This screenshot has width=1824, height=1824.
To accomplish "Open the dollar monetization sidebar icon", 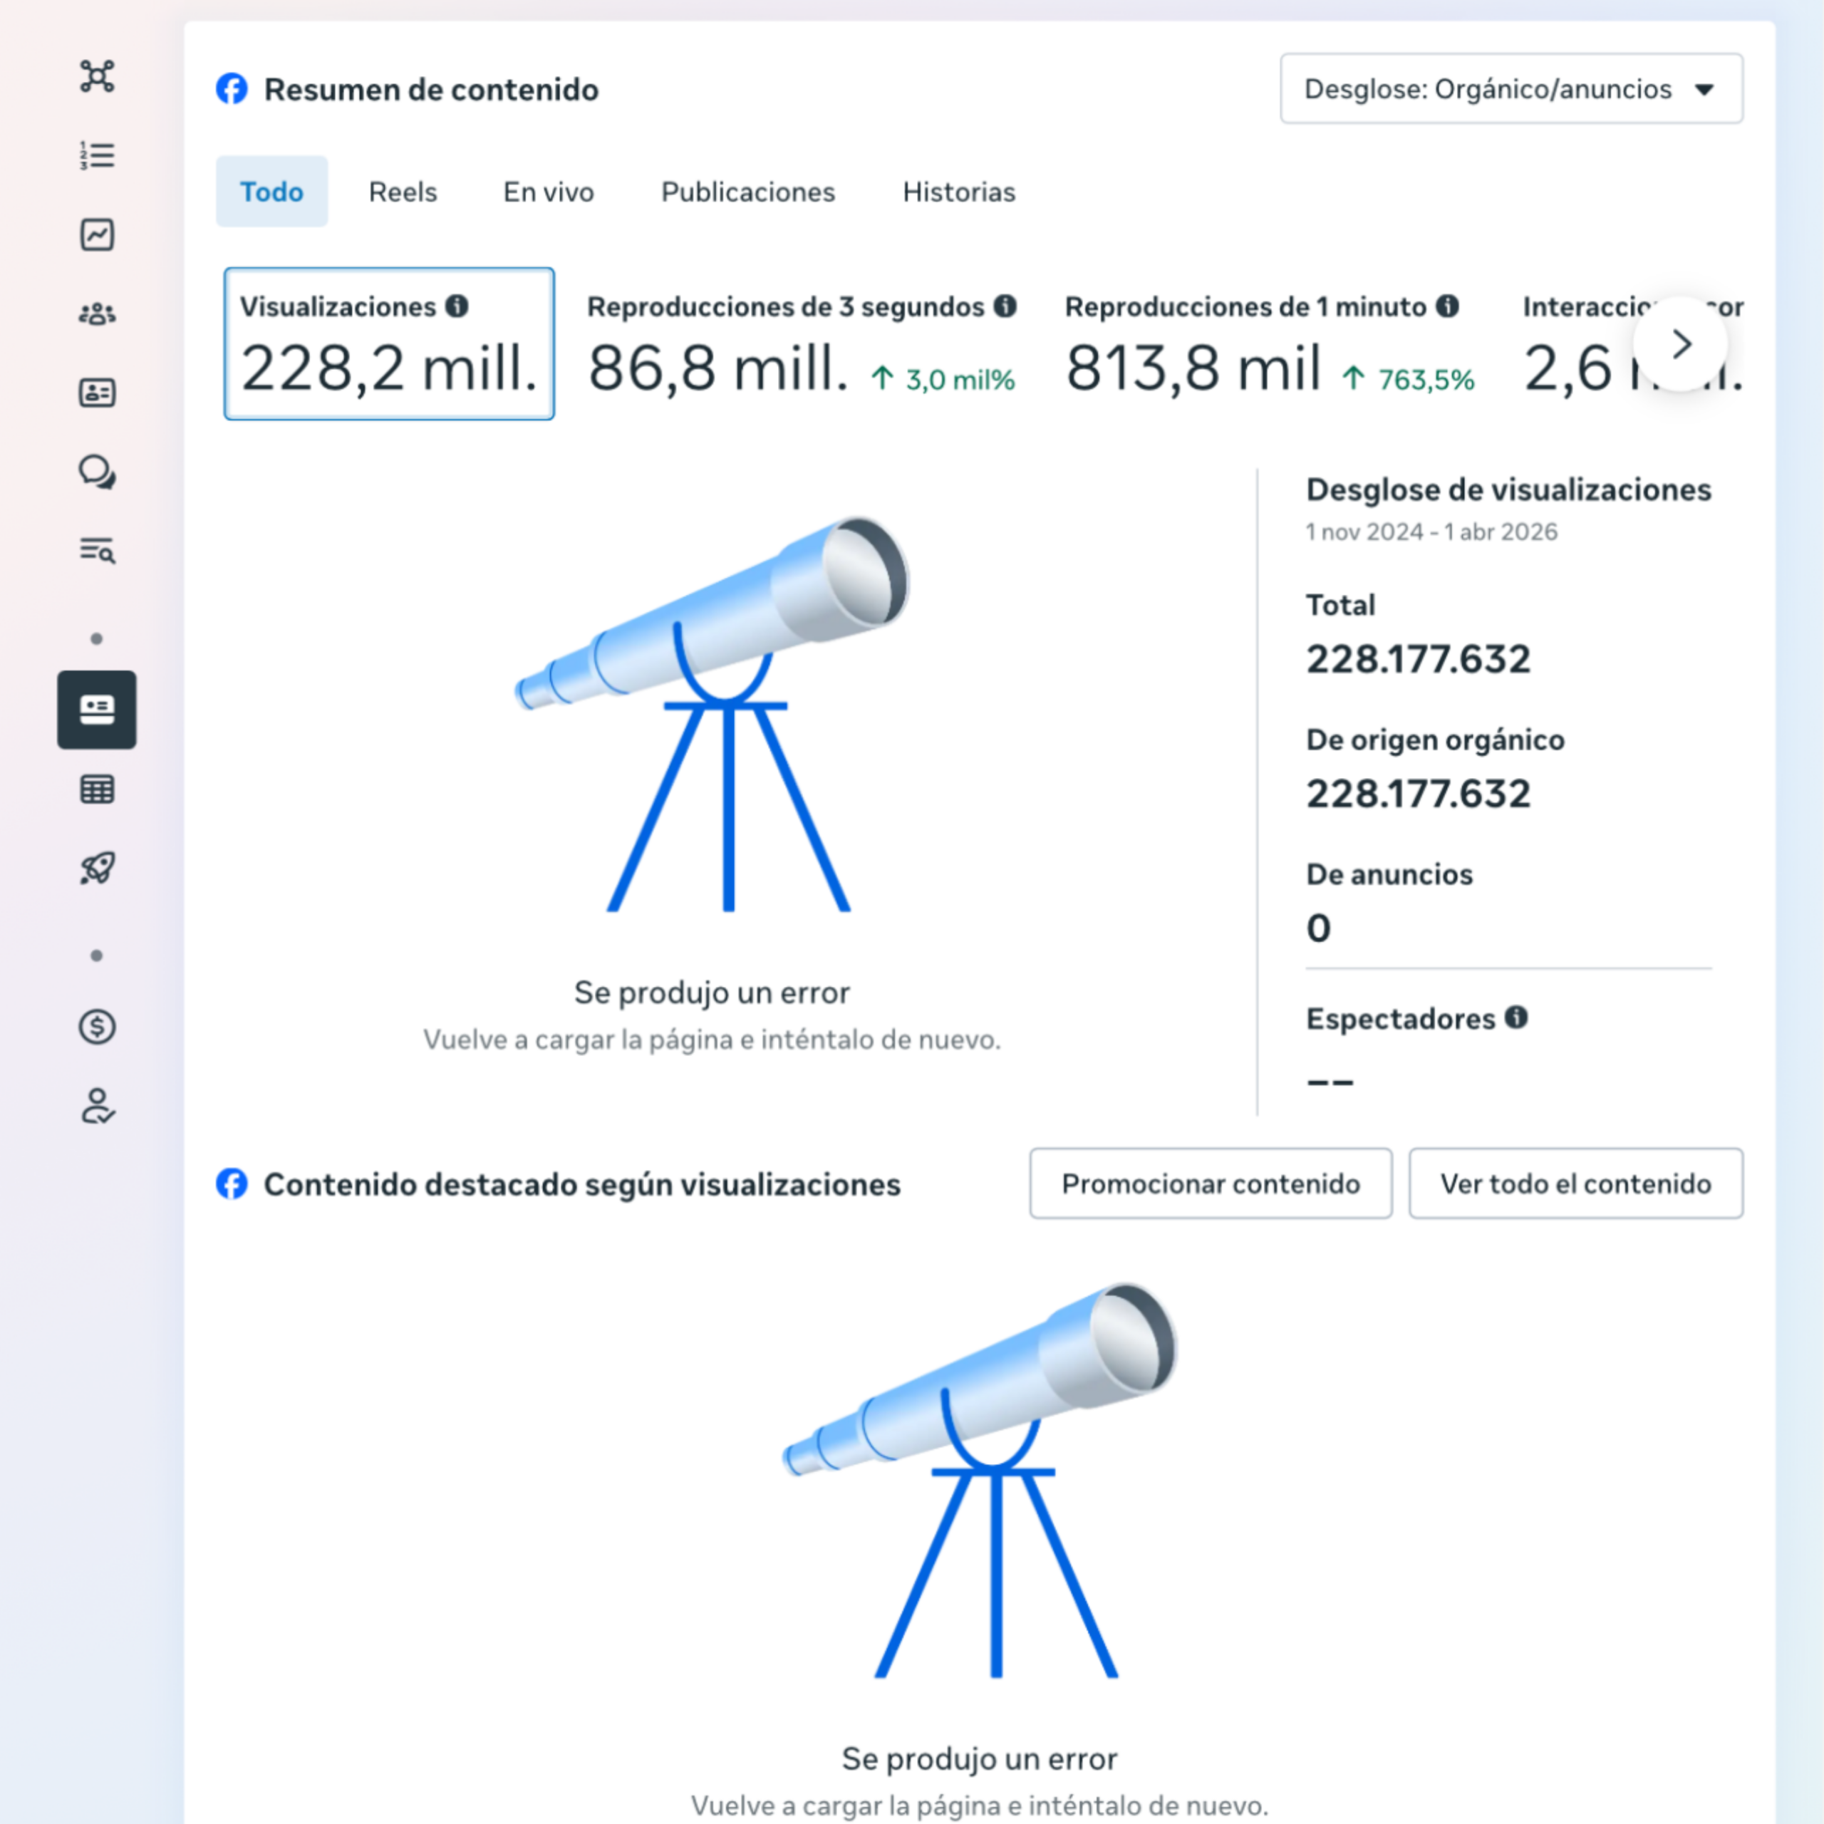I will click(x=97, y=1026).
